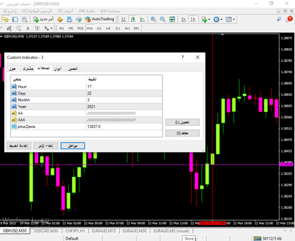
Task: Open the search magnifier icon in the toolbar
Action: pos(279,19)
